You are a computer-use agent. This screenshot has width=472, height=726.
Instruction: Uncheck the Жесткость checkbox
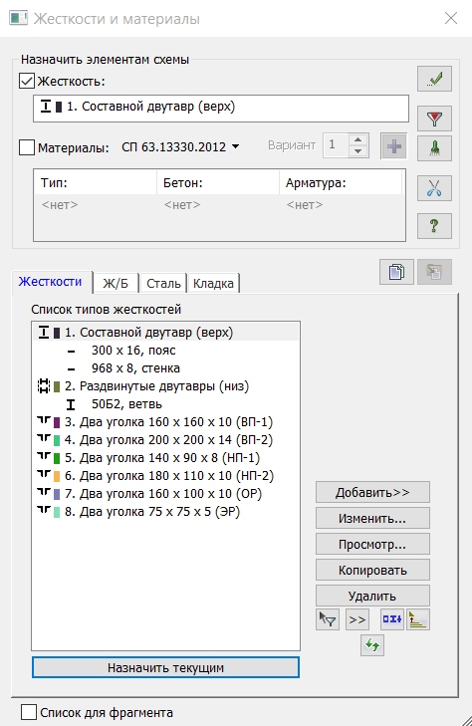coord(27,81)
